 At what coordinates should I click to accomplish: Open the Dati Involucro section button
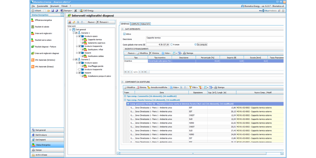coord(41,135)
